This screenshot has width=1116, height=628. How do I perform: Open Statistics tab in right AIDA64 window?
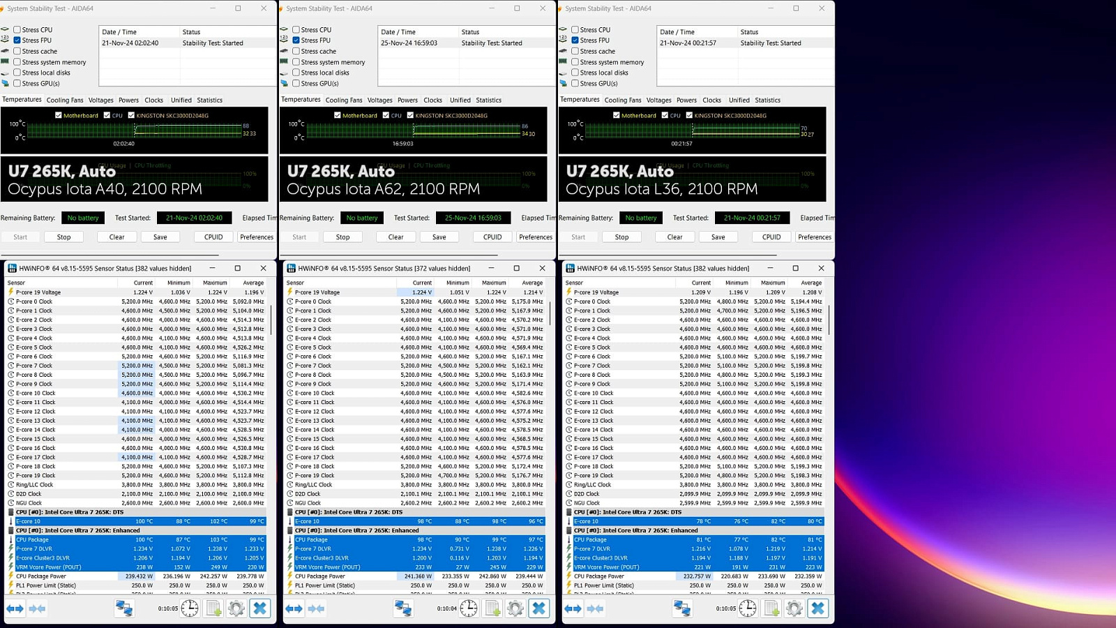point(767,100)
